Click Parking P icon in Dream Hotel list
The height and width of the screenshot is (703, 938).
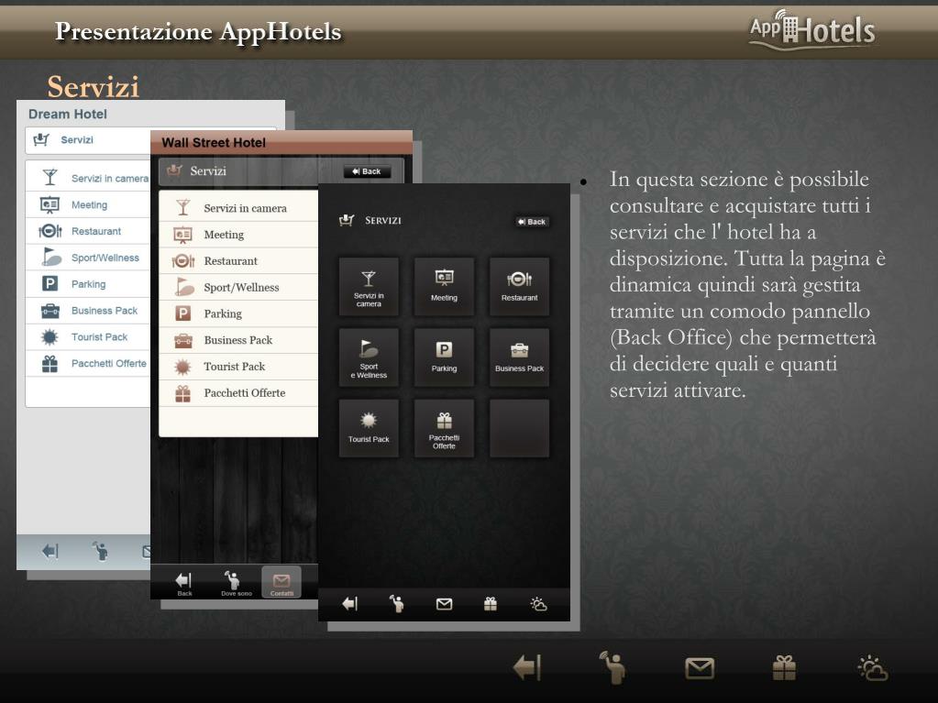(x=50, y=283)
